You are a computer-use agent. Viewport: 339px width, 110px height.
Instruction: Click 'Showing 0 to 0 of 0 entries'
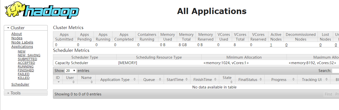[x=78, y=94]
